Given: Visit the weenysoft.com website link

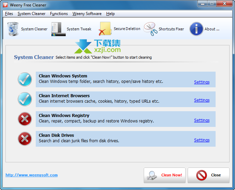Looking at the screenshot, I should (x=32, y=175).
